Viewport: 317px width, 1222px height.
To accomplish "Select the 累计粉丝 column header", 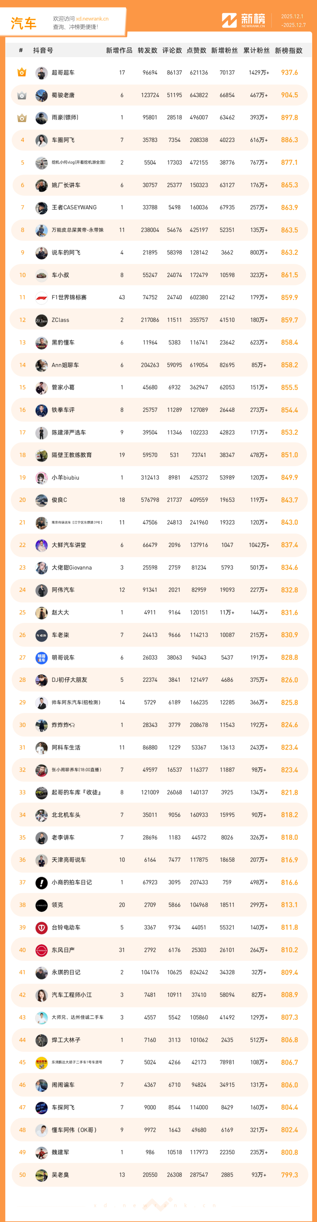I will coord(256,51).
